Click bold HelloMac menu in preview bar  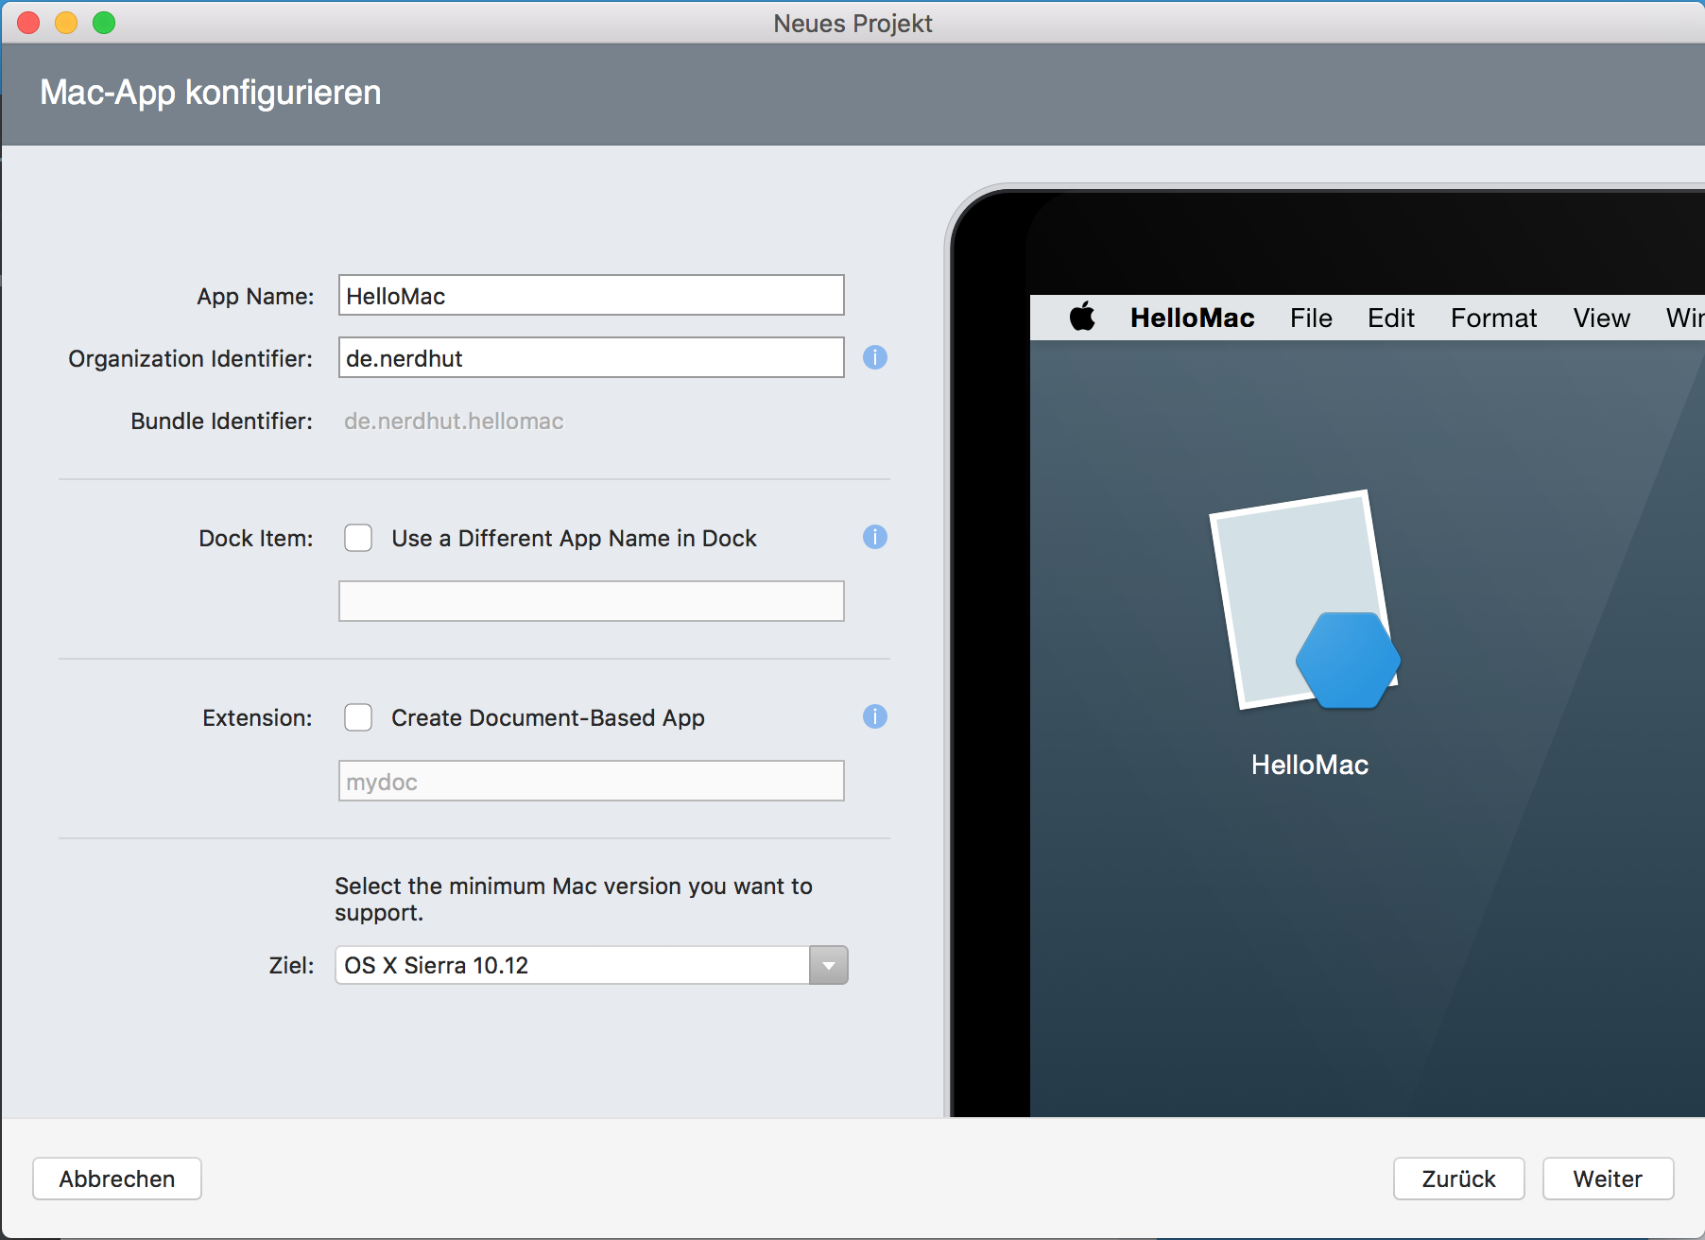coord(1192,318)
